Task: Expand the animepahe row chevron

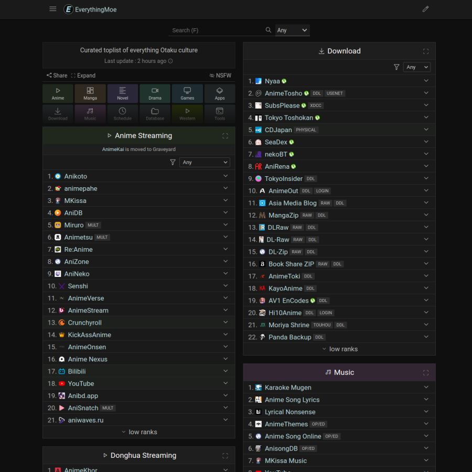Action: coord(226,188)
